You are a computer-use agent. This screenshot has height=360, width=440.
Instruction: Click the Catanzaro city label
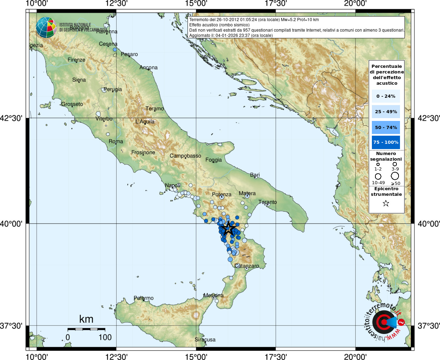click(x=247, y=266)
